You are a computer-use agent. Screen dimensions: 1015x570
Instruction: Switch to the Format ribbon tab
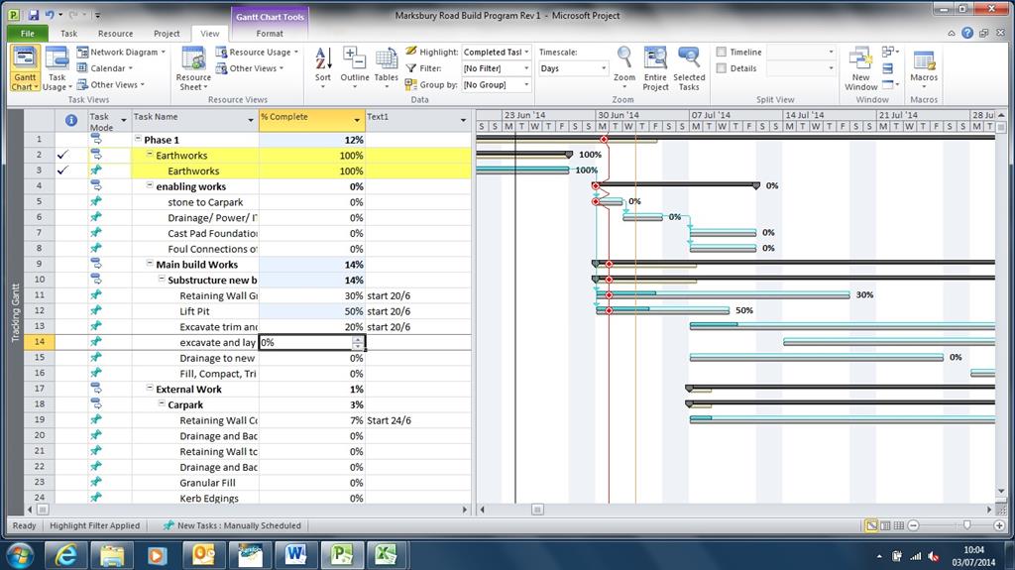[270, 34]
